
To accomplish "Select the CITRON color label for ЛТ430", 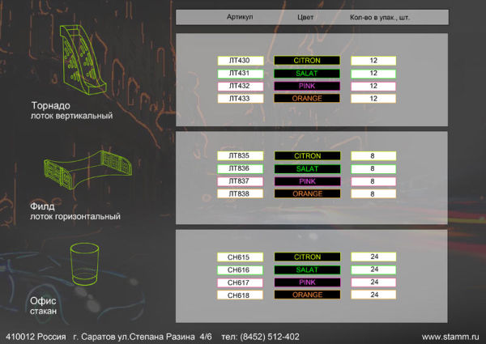I will pyautogui.click(x=307, y=61).
